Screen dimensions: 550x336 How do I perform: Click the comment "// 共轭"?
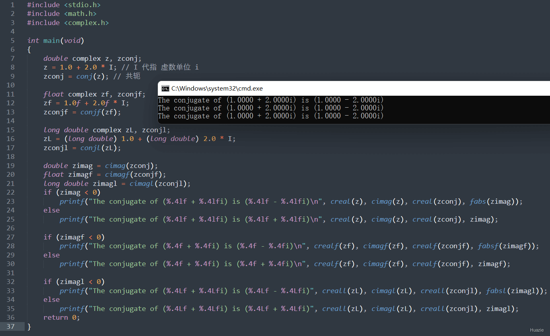click(127, 76)
